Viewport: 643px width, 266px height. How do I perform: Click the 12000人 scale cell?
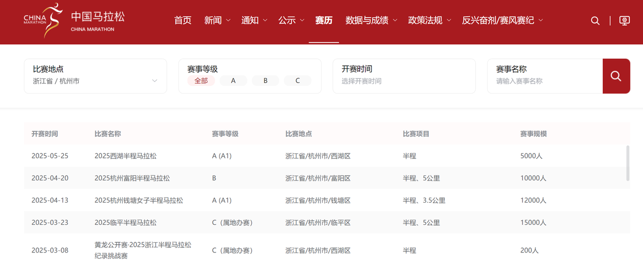533,200
